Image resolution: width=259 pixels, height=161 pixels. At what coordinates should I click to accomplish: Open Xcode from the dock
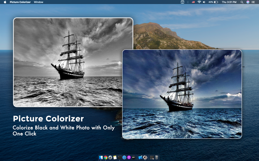coord(140,157)
